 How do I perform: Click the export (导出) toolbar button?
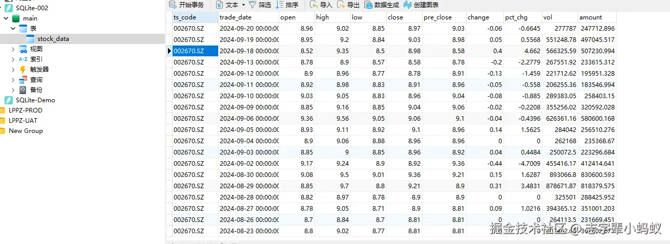click(348, 5)
